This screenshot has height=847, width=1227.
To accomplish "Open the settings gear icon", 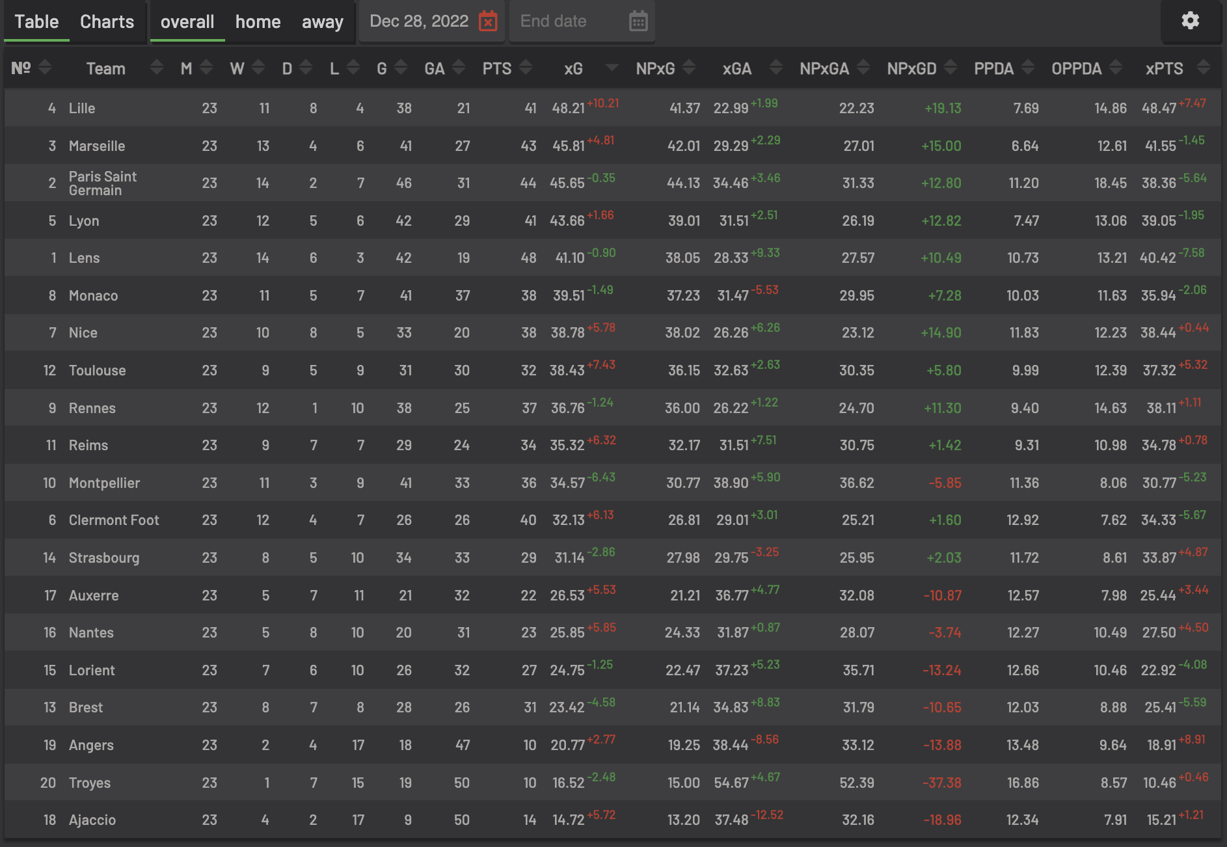I will (x=1190, y=21).
